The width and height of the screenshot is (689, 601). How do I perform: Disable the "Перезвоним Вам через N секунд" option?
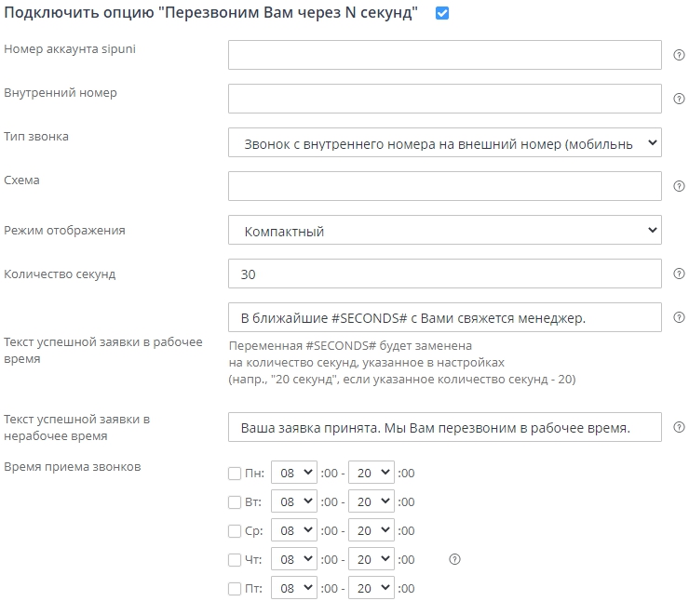click(442, 14)
